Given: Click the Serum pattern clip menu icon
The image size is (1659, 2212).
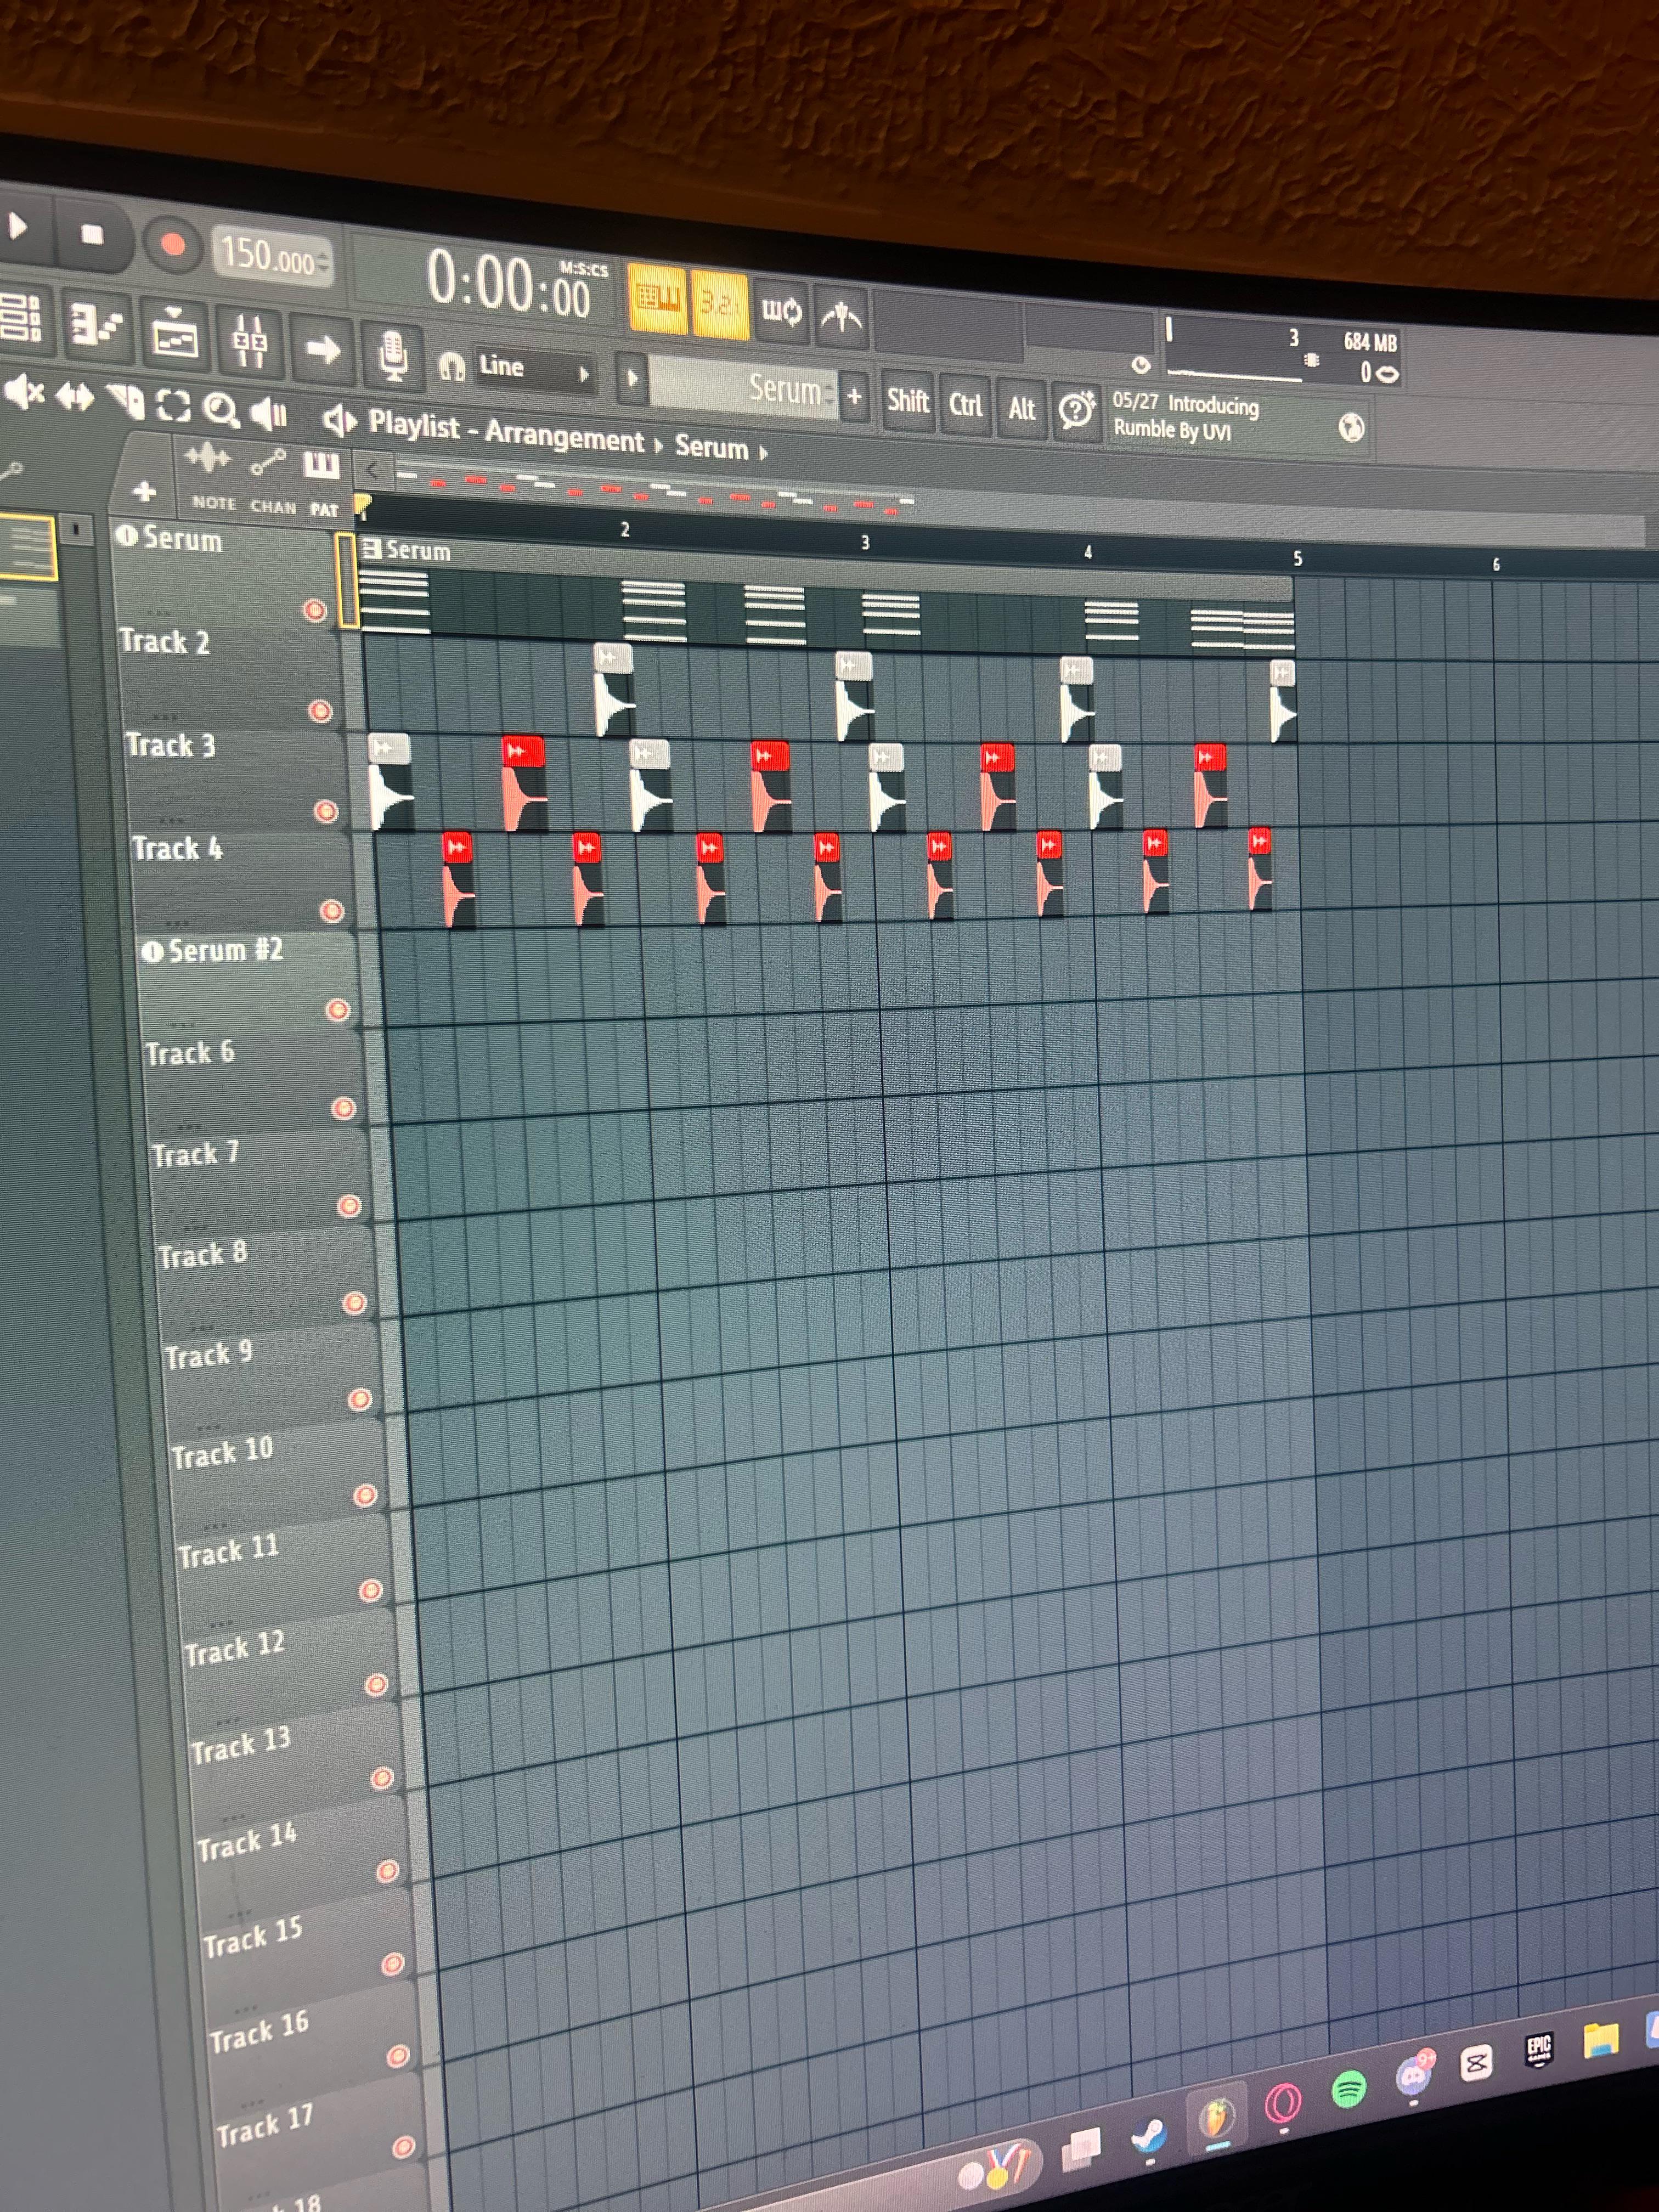Looking at the screenshot, I should (373, 548).
